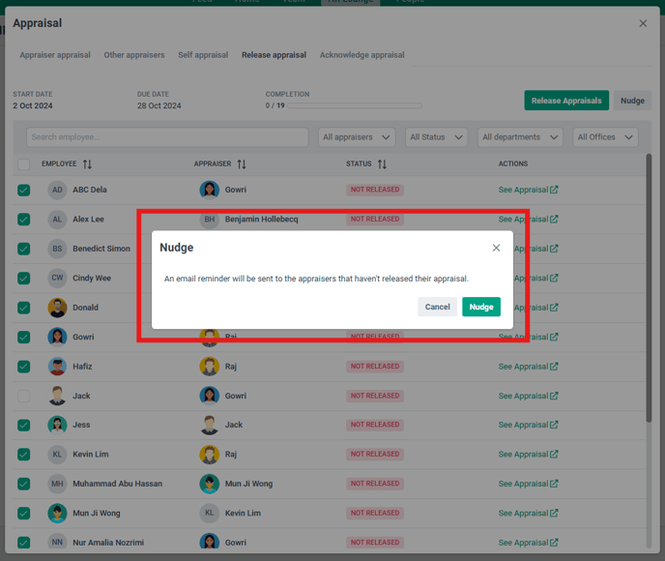Click the BS avatar of Benedict Simon

tap(57, 249)
